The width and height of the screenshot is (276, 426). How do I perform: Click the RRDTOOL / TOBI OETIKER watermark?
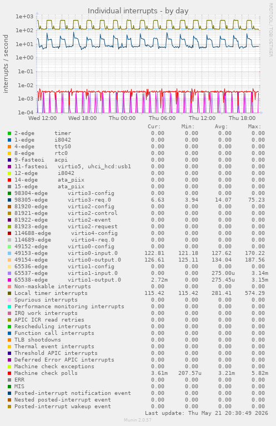(271, 30)
